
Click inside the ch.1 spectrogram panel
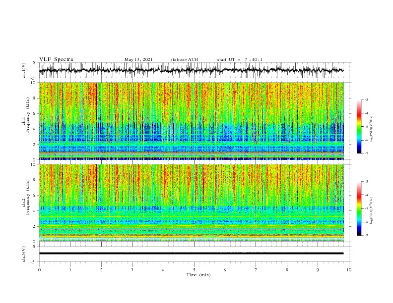[x=192, y=121]
